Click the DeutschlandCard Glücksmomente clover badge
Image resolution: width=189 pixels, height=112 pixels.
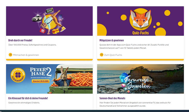point(18,75)
